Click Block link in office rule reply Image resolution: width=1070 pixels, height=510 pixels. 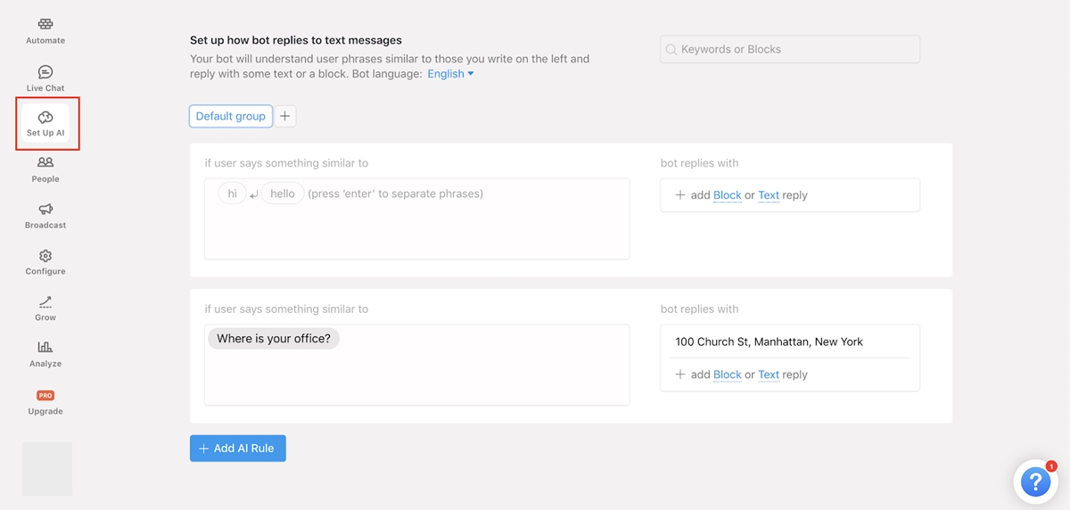pyautogui.click(x=727, y=375)
